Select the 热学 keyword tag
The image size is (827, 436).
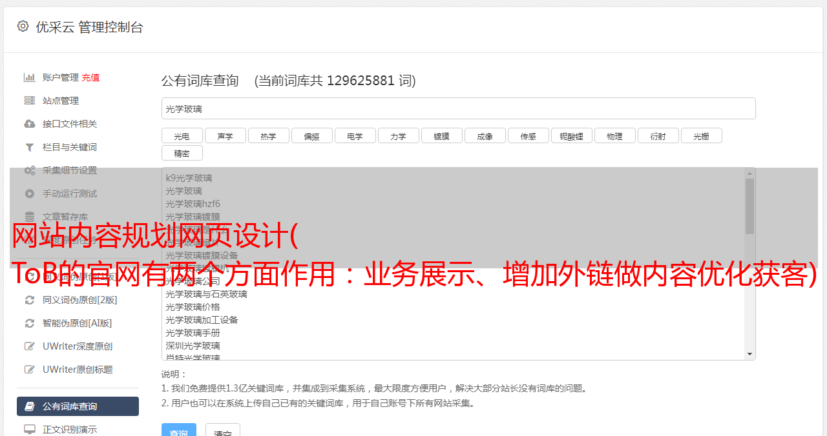click(269, 136)
